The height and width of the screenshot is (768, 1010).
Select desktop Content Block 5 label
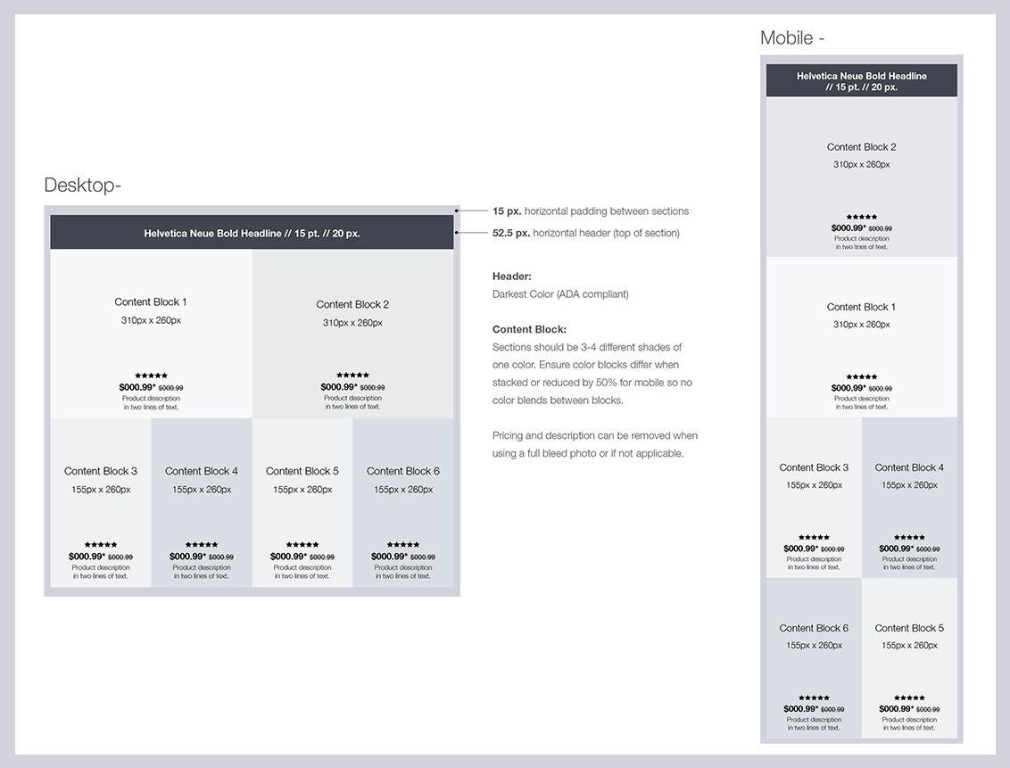(302, 471)
